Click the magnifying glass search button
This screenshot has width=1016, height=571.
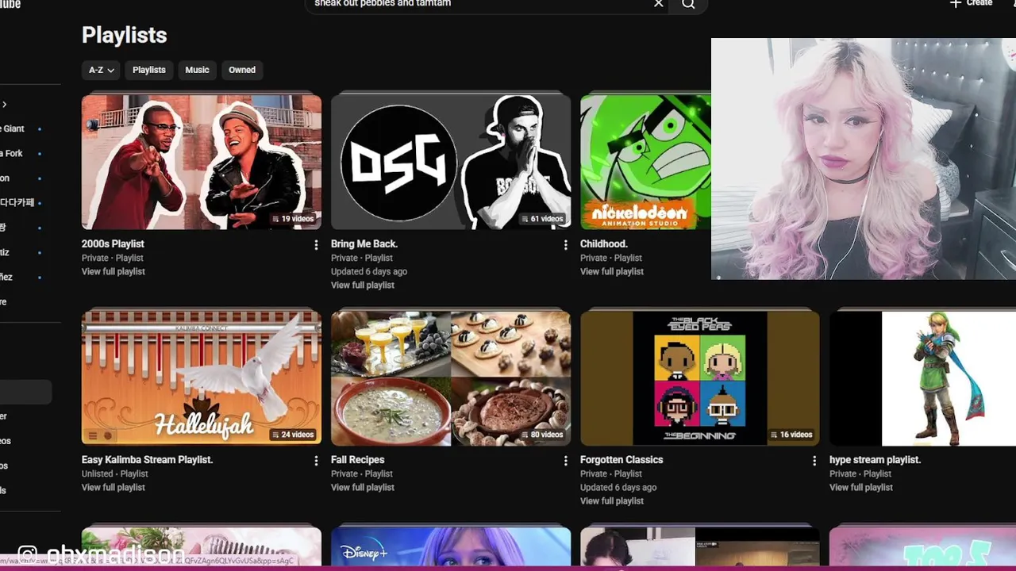pos(688,4)
